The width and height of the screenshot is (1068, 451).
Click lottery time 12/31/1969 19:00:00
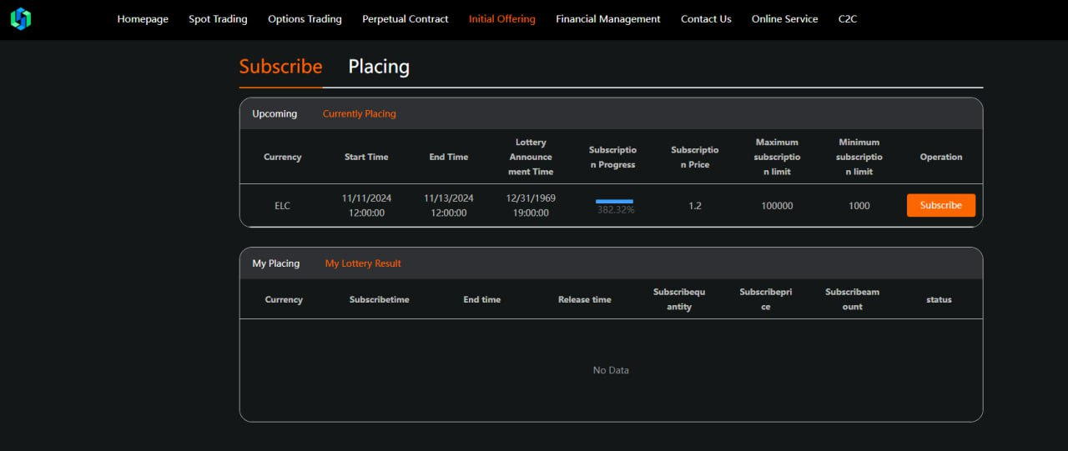pyautogui.click(x=531, y=206)
